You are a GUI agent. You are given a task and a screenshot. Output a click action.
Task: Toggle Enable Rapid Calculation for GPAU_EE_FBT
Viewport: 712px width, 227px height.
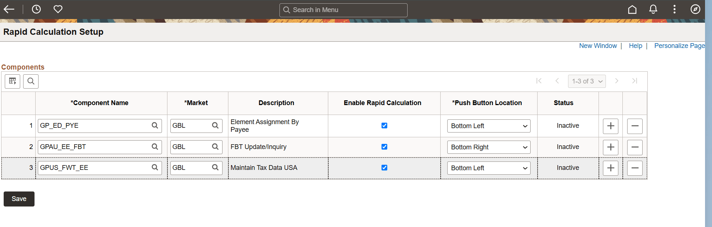pyautogui.click(x=384, y=147)
